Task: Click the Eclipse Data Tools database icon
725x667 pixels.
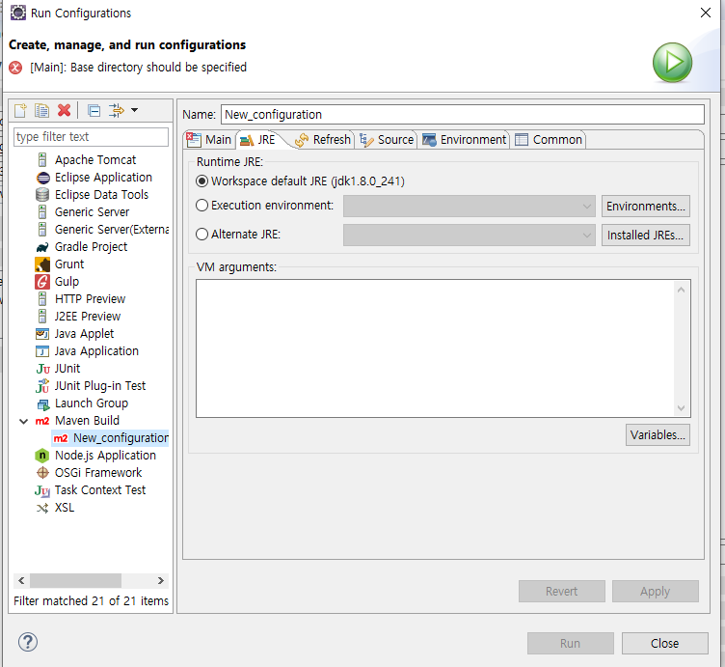Action: point(42,195)
